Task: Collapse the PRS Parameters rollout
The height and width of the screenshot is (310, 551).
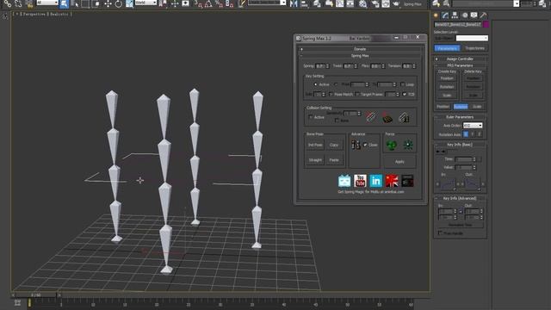Action: click(460, 65)
